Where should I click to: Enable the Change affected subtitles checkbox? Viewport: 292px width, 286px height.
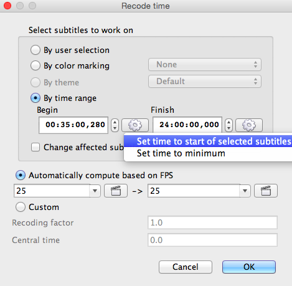click(35, 147)
